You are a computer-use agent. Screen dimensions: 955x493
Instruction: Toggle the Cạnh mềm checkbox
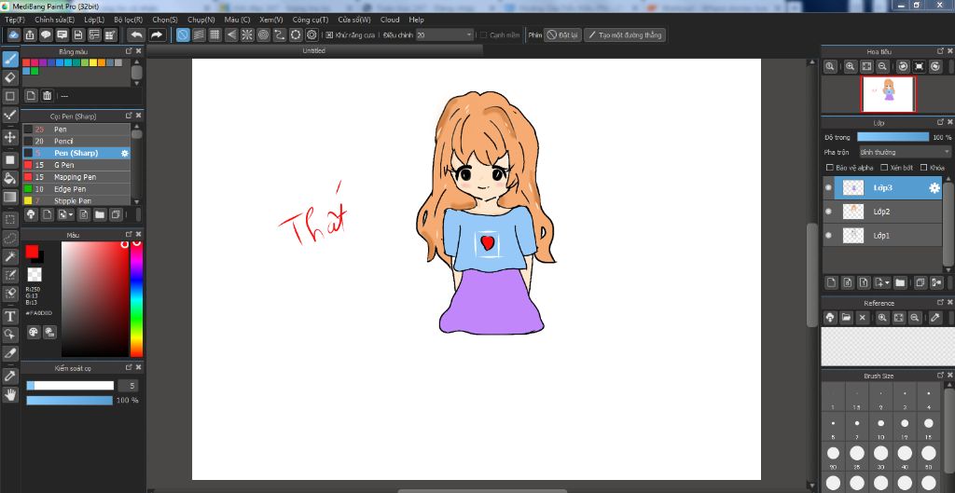(x=484, y=35)
